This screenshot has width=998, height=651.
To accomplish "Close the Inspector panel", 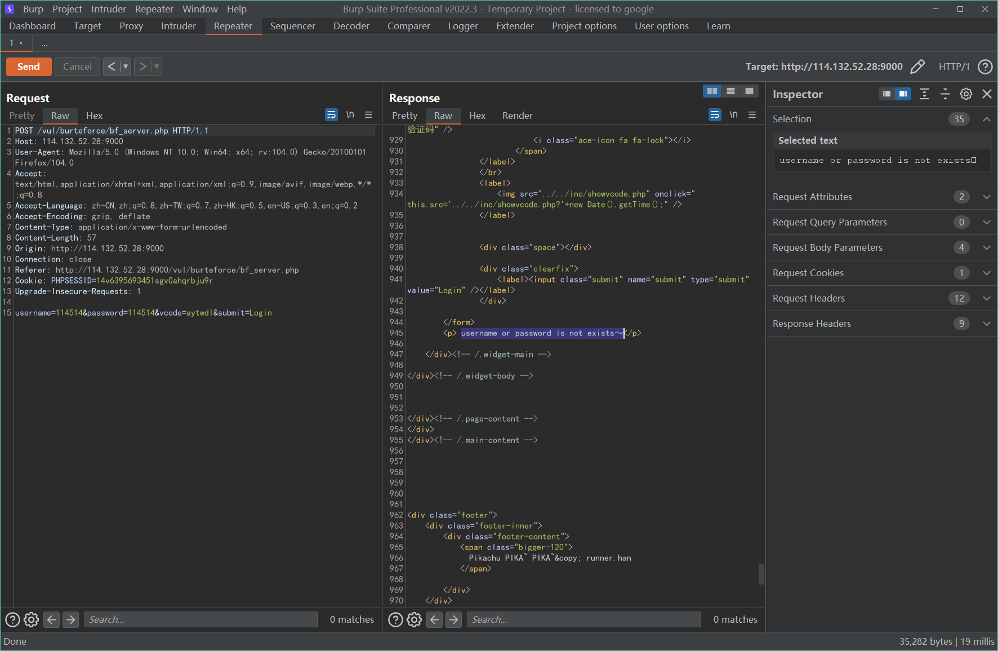I will (987, 94).
